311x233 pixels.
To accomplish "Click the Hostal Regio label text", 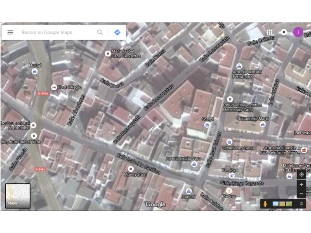I will tap(70, 87).
